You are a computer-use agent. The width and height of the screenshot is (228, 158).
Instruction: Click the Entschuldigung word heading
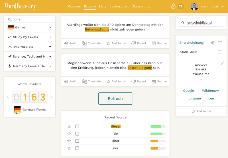(192, 43)
